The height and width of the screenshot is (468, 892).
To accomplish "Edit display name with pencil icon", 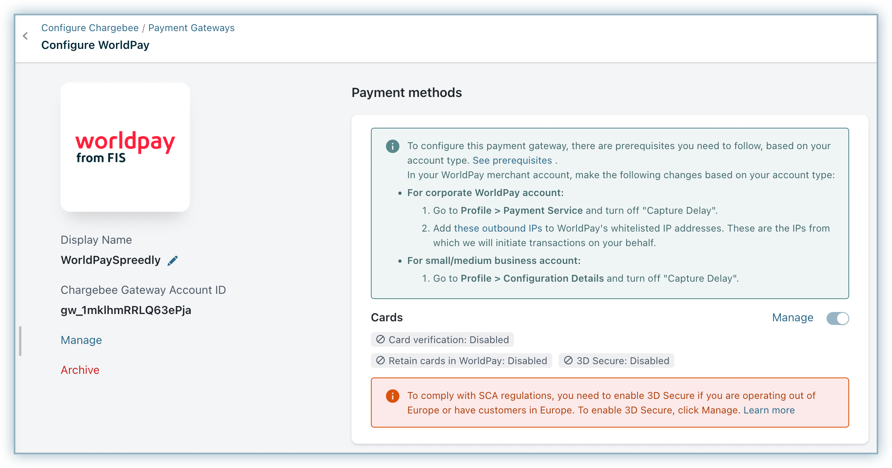I will 173,261.
